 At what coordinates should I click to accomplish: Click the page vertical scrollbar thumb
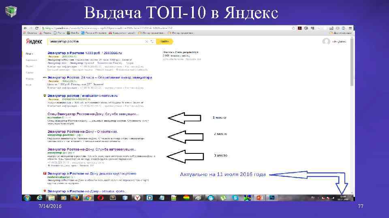[352, 62]
